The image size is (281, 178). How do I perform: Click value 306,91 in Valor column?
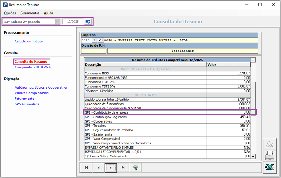(245, 126)
